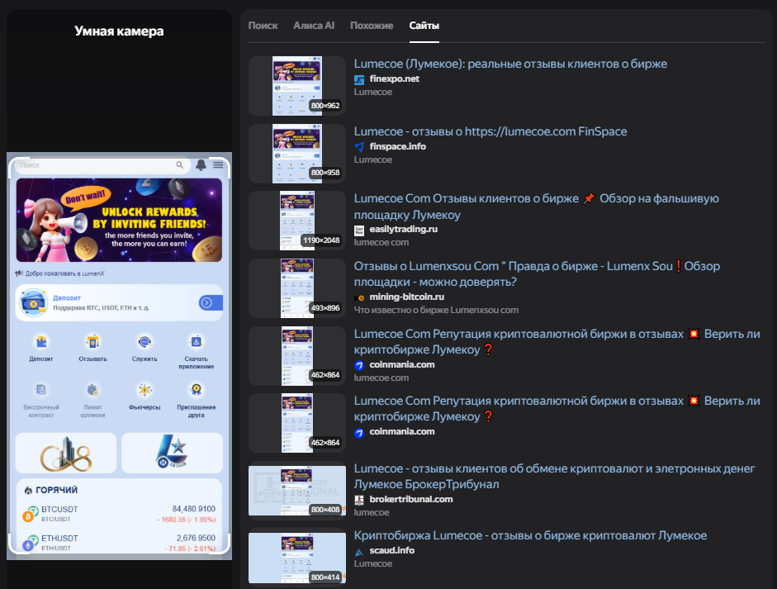Screen dimensions: 777x589
Task: Open the Алиса AI tab
Action: pos(314,26)
